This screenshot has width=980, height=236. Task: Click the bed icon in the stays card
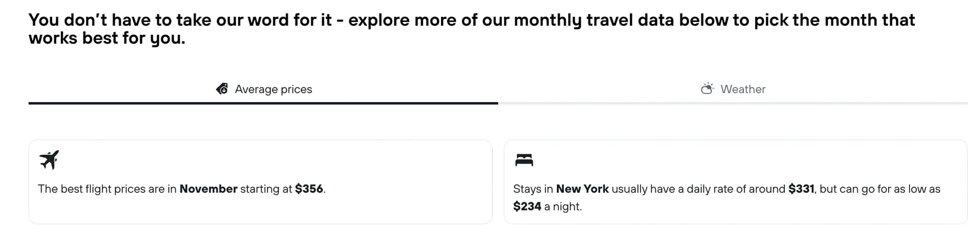click(x=524, y=160)
